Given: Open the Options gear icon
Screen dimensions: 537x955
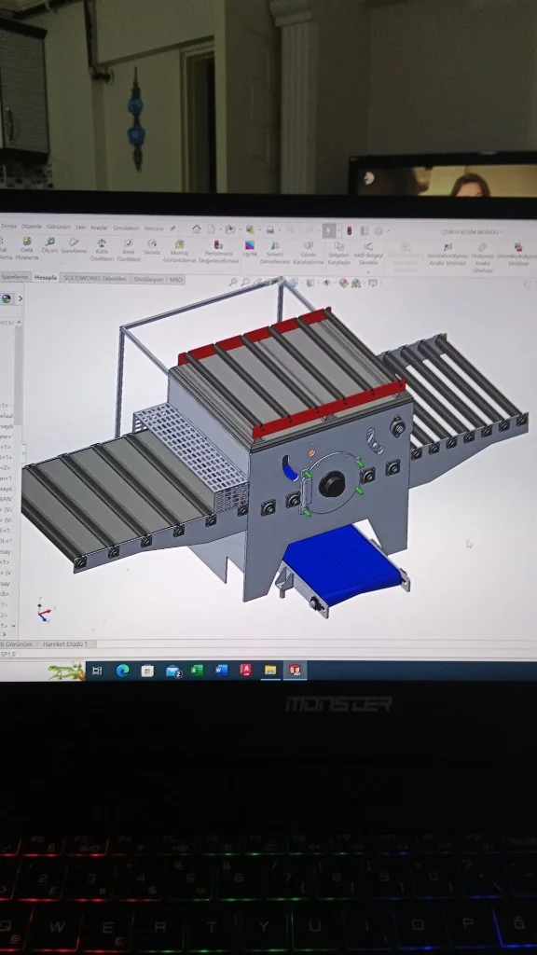Looking at the screenshot, I should click(x=379, y=231).
